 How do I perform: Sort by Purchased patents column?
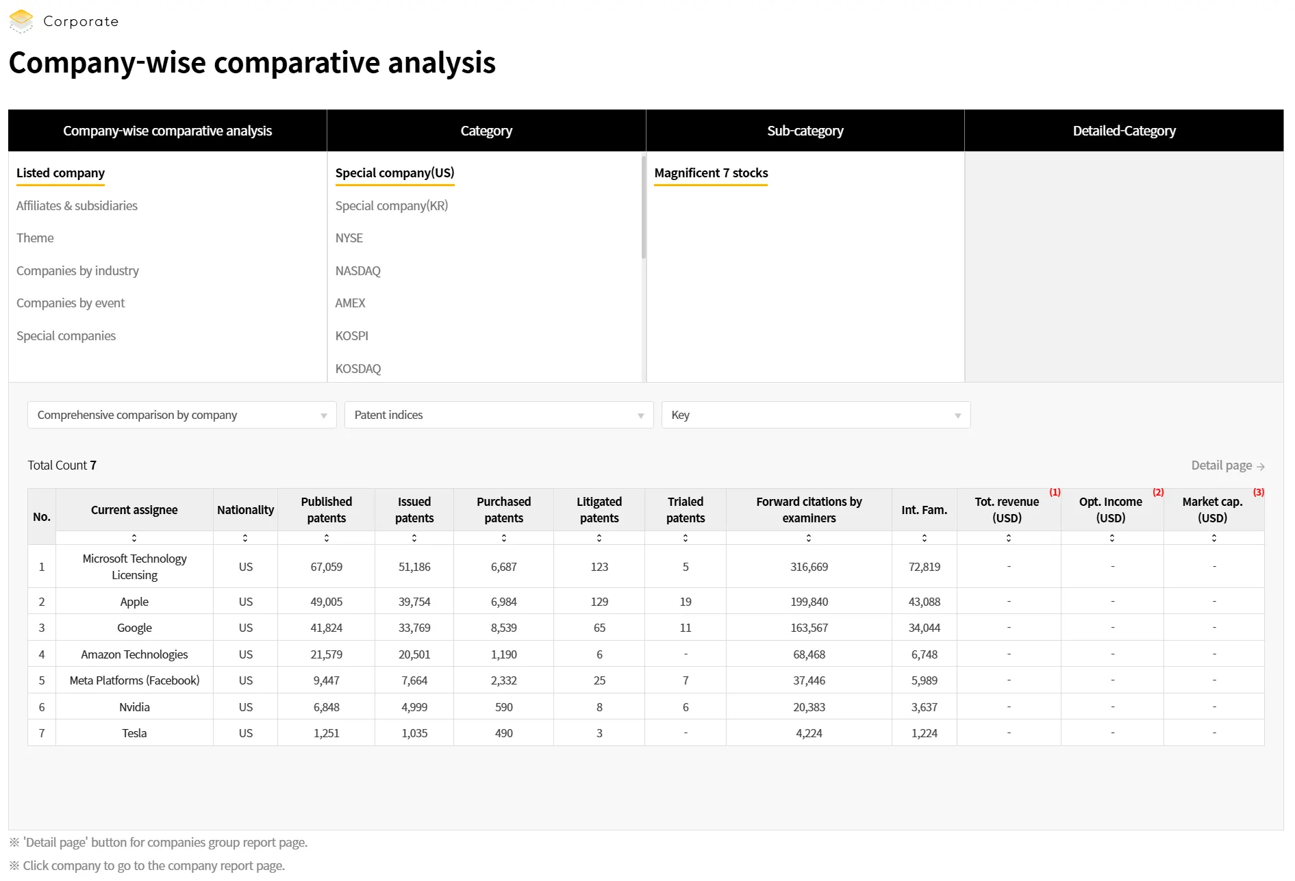coord(504,538)
